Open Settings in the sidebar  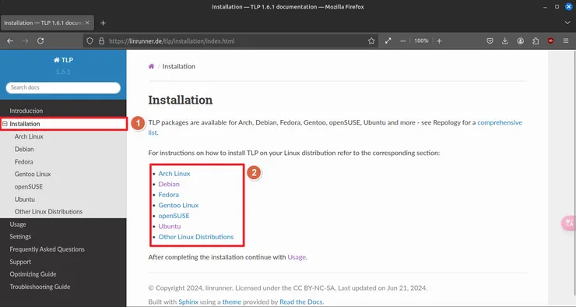[x=20, y=237]
